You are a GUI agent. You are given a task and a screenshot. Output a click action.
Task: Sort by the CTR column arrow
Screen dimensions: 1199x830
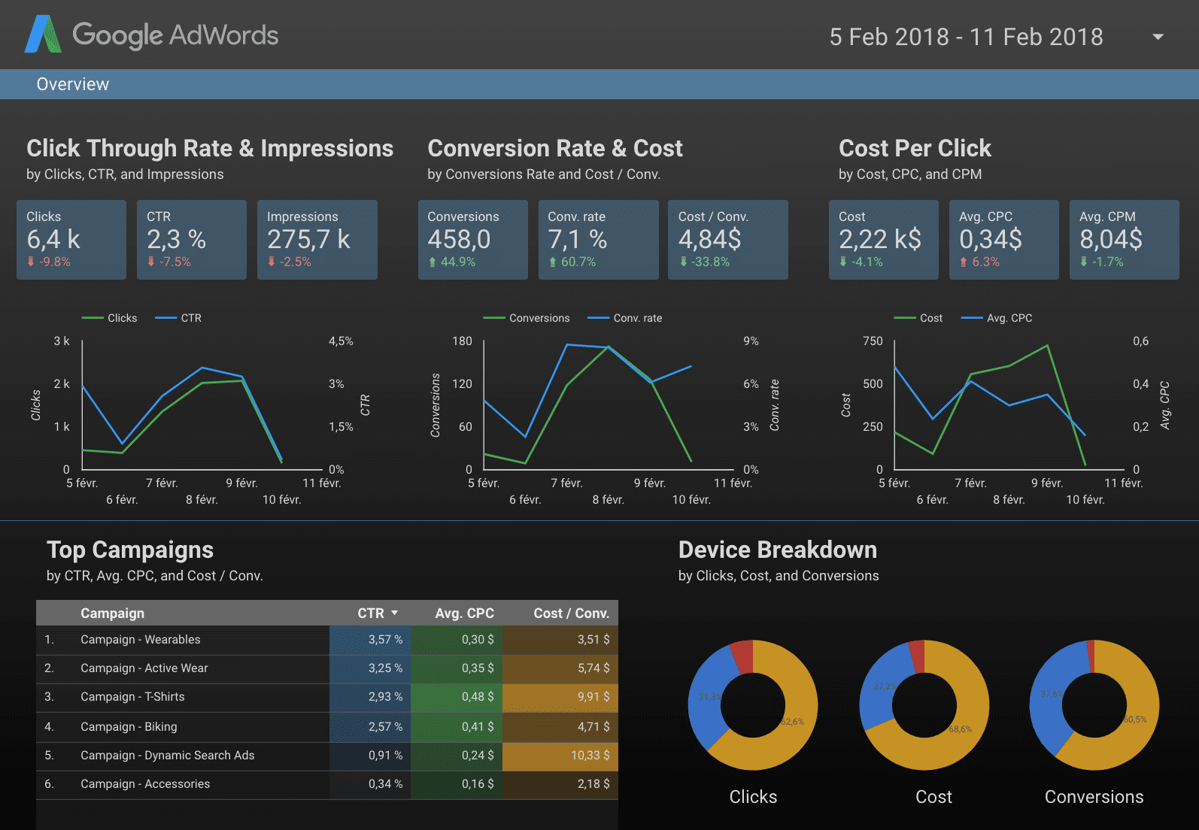tap(394, 613)
